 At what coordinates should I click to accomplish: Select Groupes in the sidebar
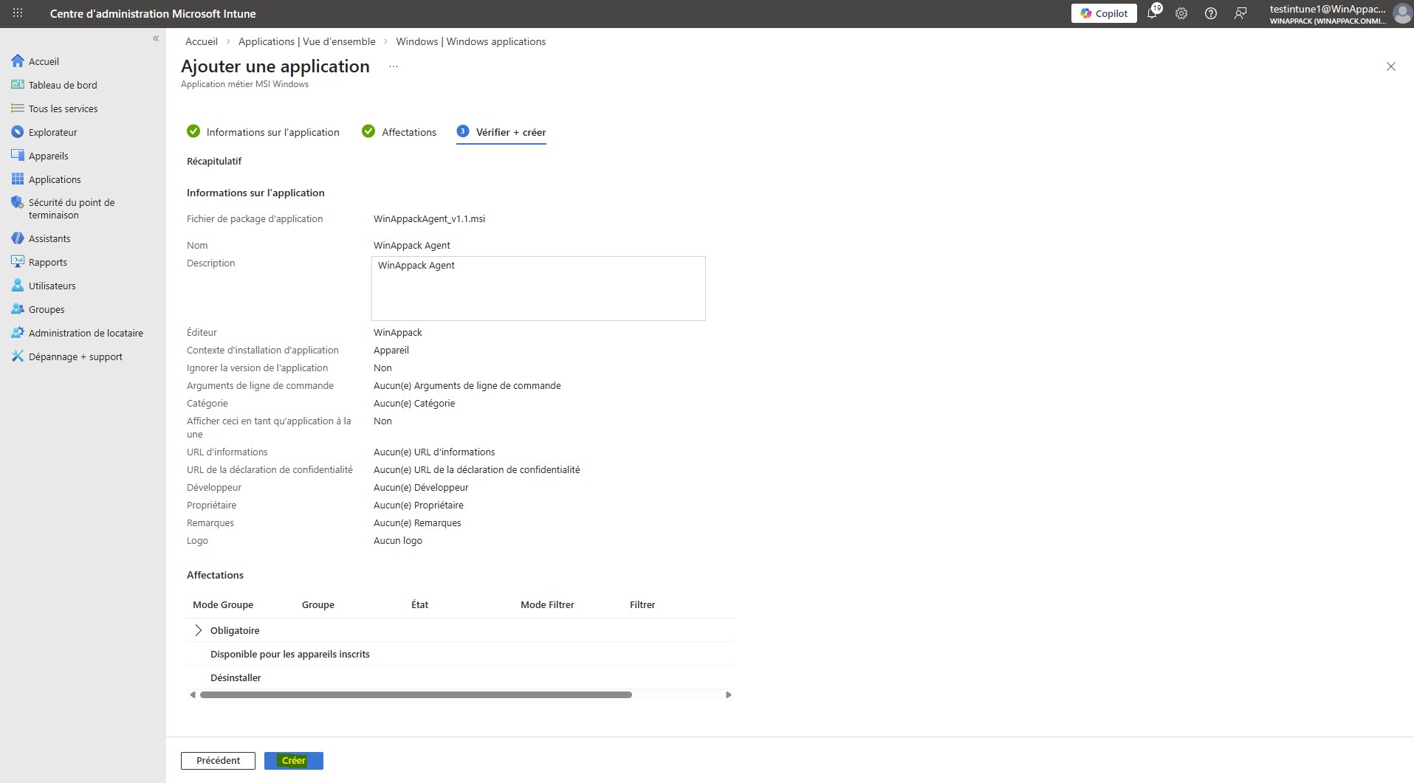(x=46, y=309)
